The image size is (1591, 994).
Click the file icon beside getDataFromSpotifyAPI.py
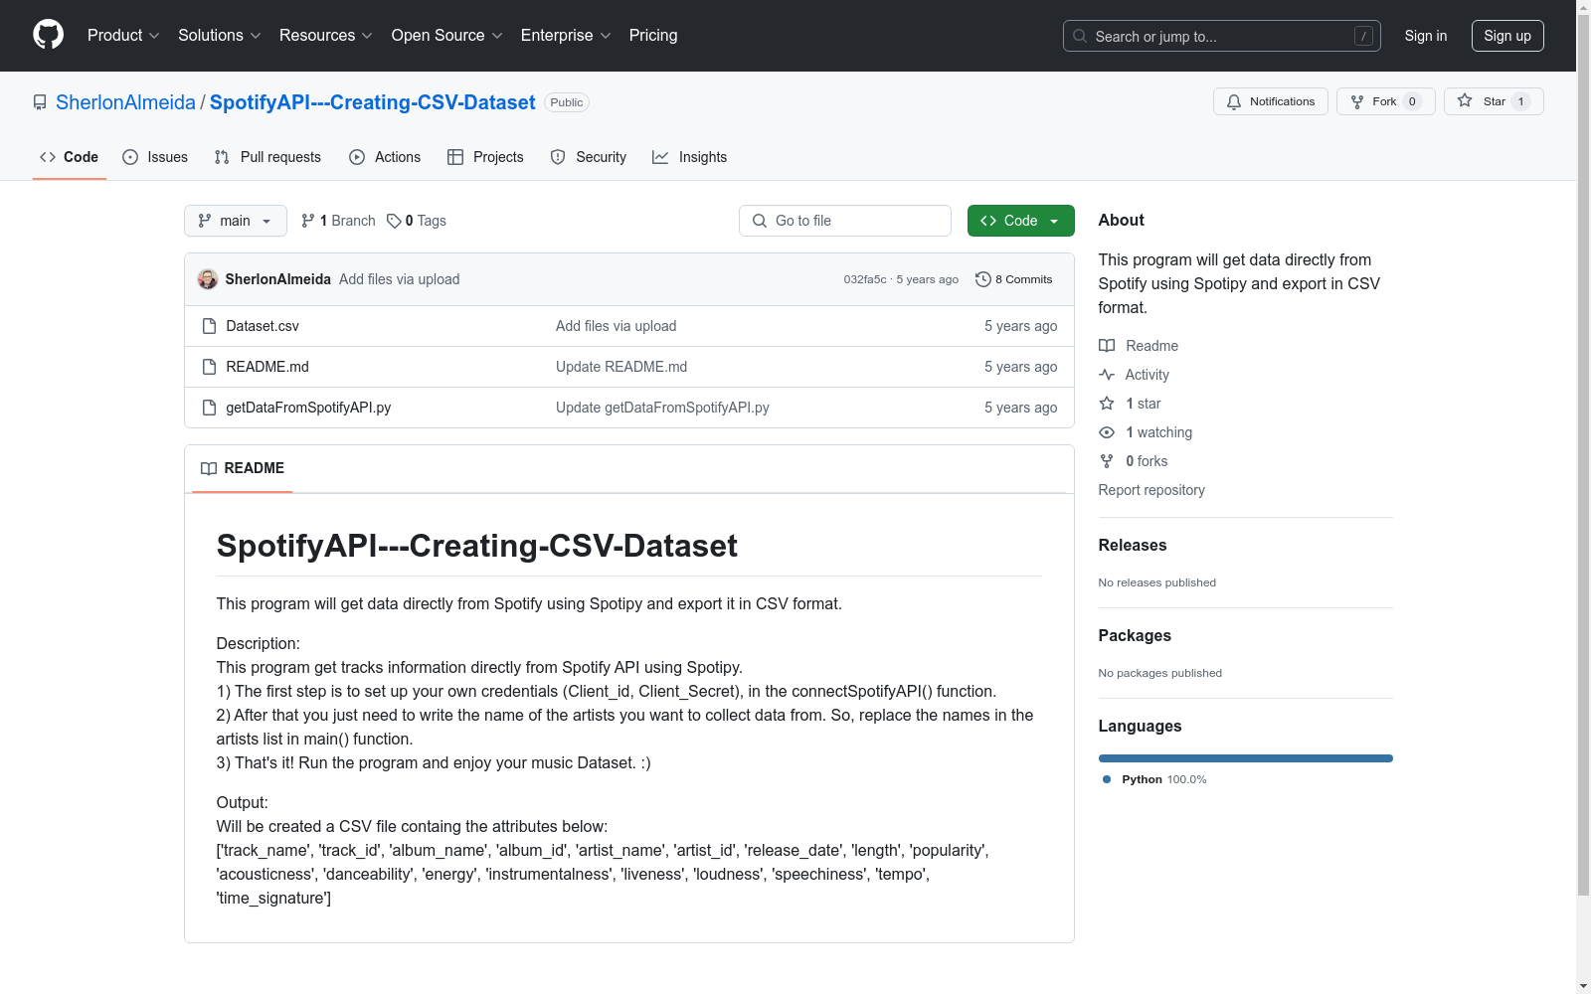(x=209, y=408)
